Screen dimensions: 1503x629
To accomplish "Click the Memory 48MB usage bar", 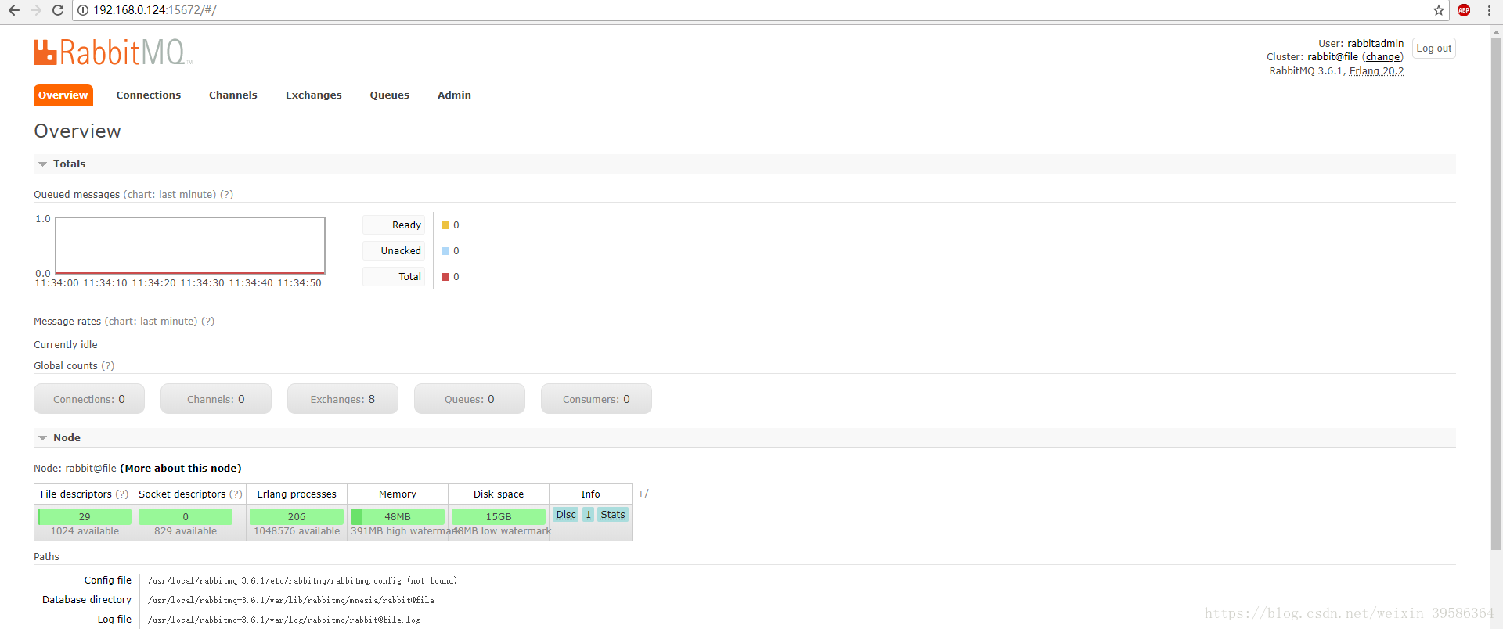I will [398, 516].
